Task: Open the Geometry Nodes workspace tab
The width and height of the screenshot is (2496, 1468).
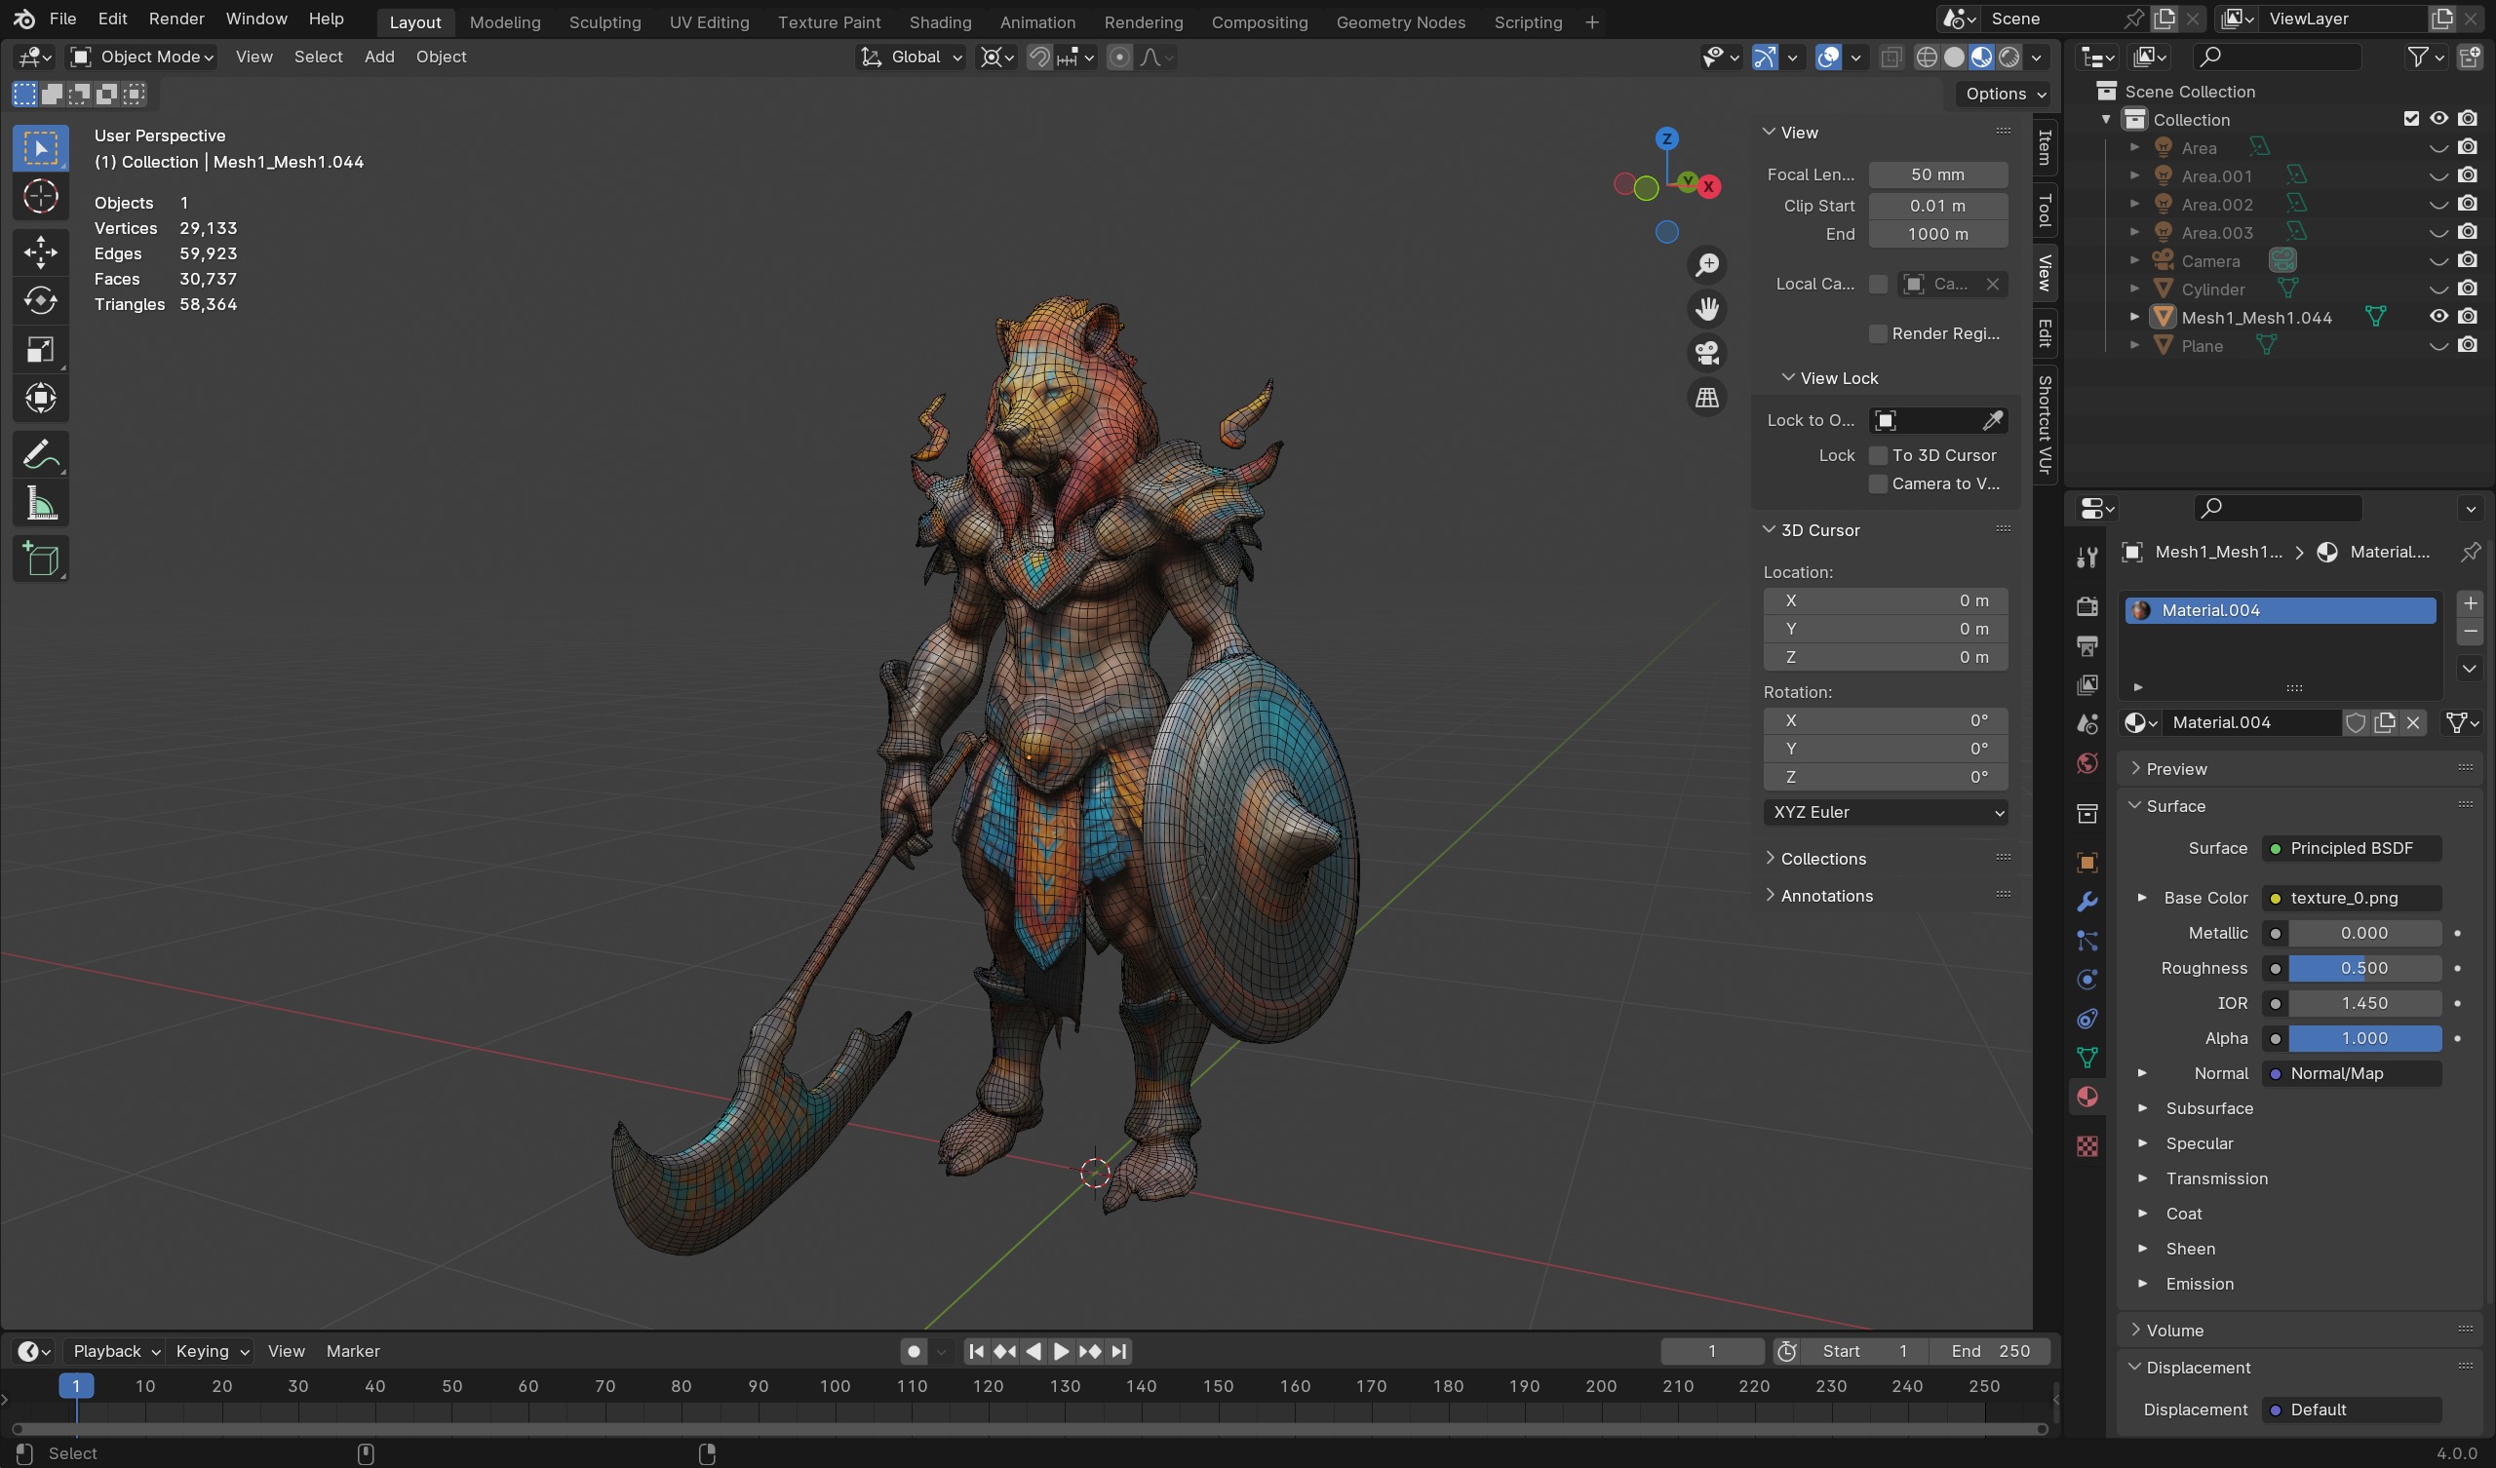Action: click(1399, 21)
